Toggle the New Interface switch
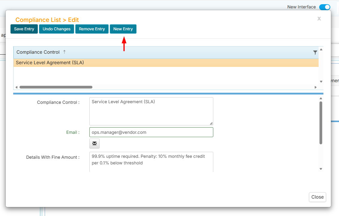 325,7
